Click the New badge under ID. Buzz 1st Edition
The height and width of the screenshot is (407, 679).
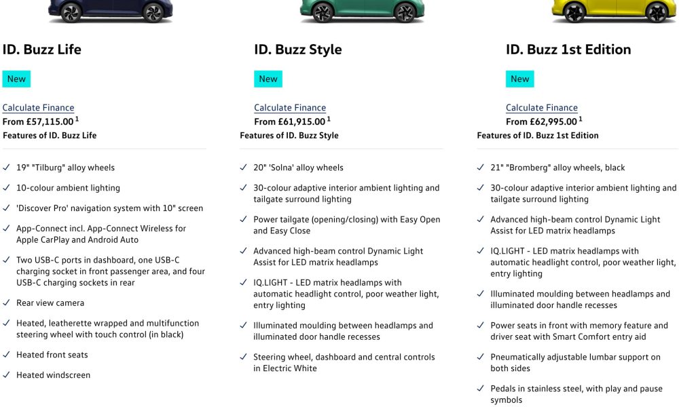pos(519,79)
